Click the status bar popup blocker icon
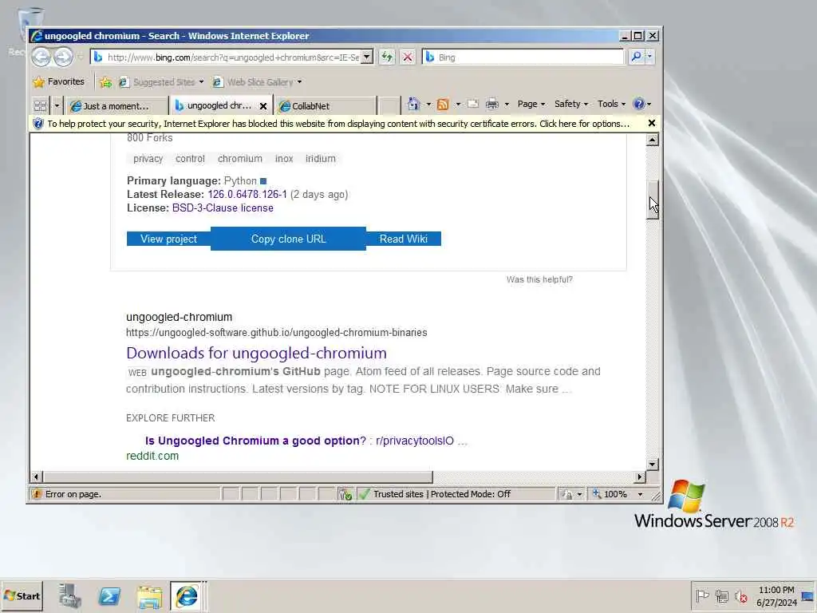 [345, 493]
